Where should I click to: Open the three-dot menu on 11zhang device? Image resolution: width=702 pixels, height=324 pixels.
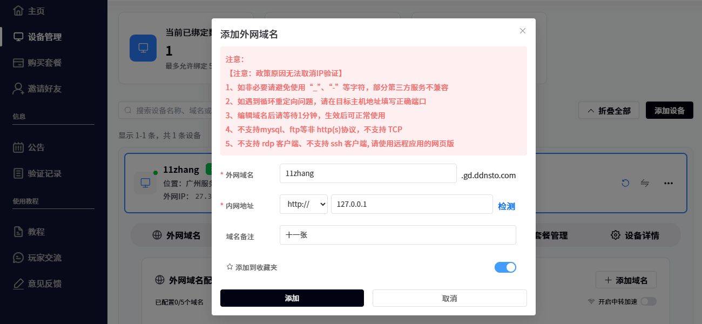click(669, 183)
